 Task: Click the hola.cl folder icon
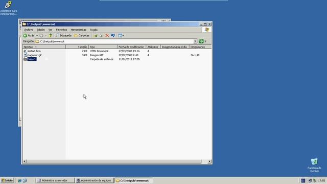(x=25, y=59)
